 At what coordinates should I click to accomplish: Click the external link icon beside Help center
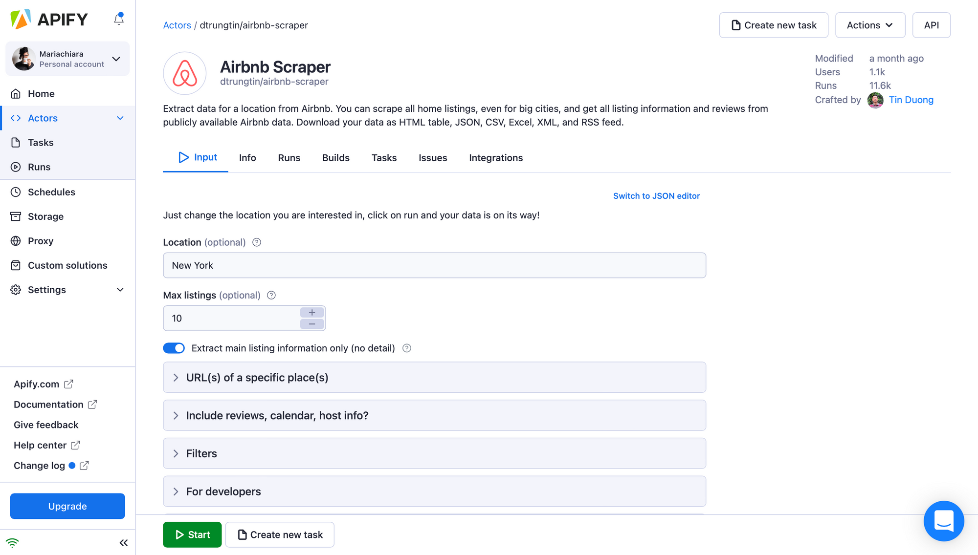[75, 445]
